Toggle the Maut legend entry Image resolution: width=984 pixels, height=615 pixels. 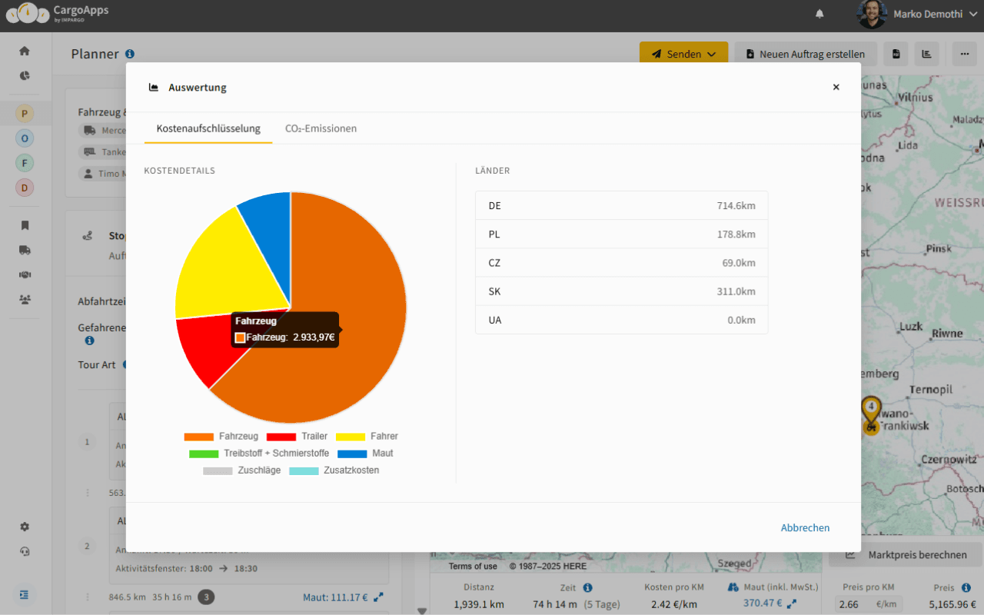(x=365, y=454)
